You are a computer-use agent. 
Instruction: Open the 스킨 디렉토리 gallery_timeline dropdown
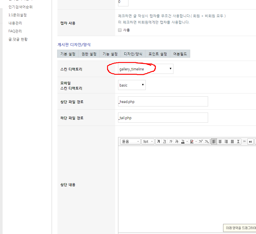coord(145,69)
